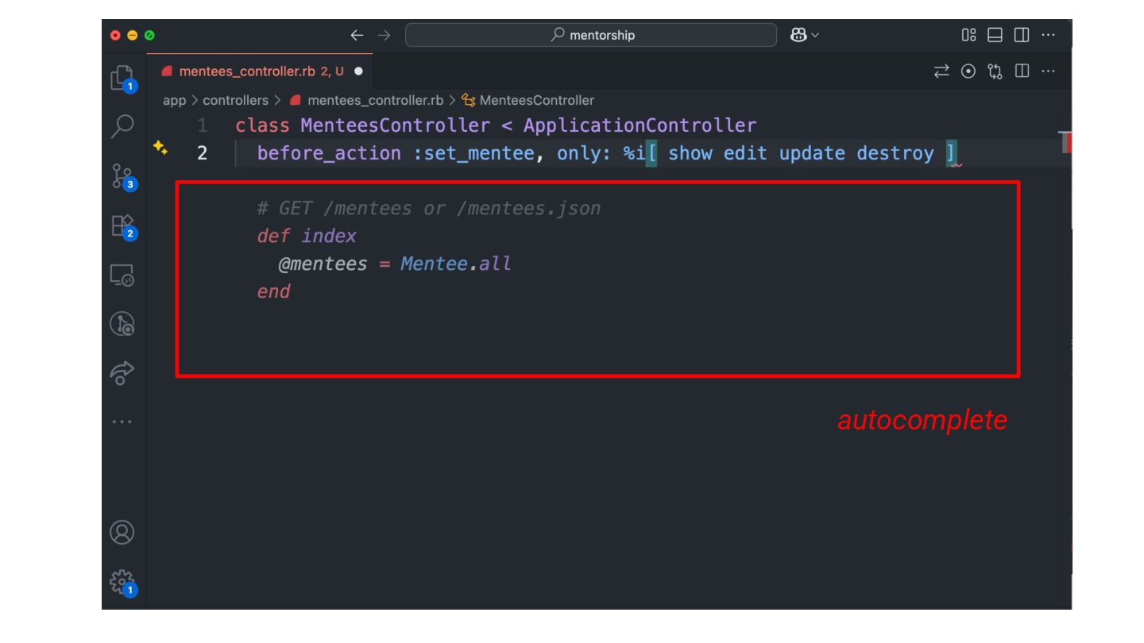1144x643 pixels.
Task: Go back using the left arrow
Action: pos(357,35)
